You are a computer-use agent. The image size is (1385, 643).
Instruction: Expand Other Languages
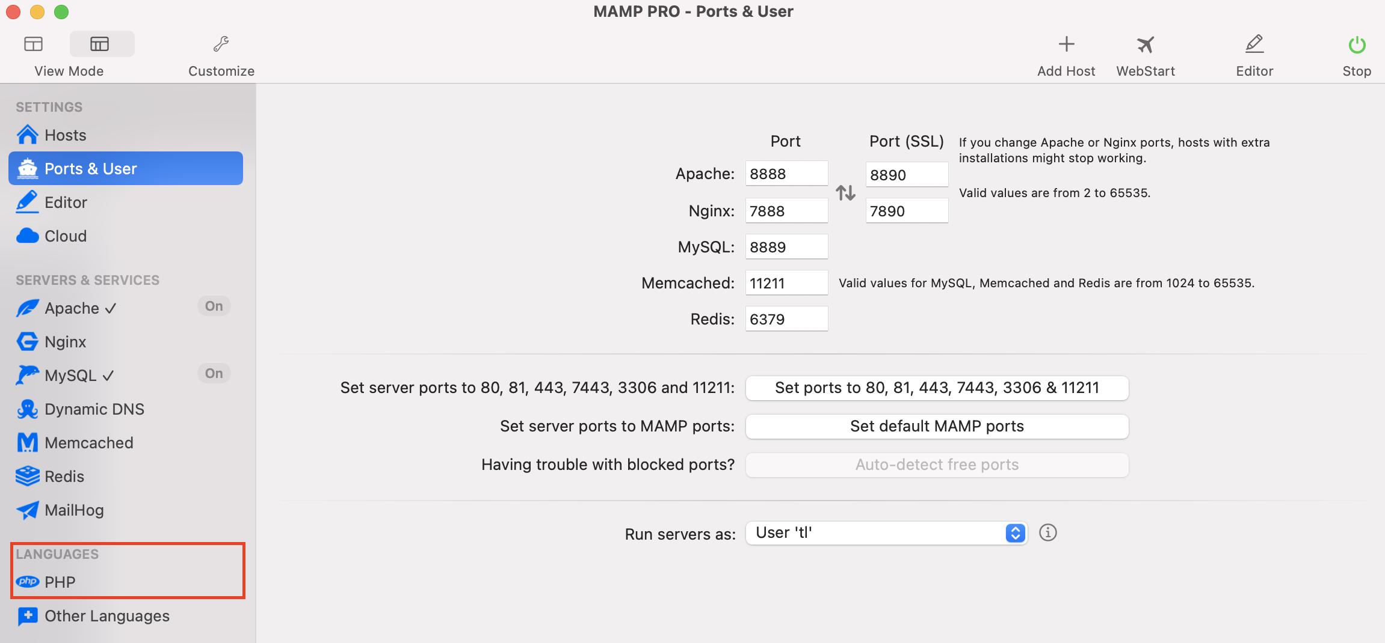click(x=107, y=615)
